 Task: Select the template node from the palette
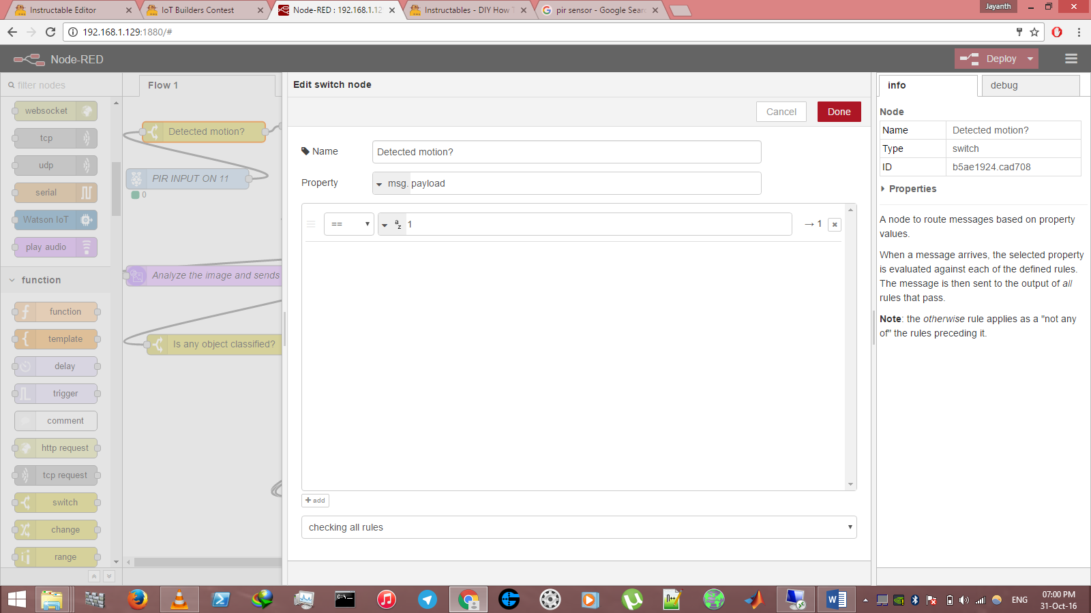click(55, 339)
